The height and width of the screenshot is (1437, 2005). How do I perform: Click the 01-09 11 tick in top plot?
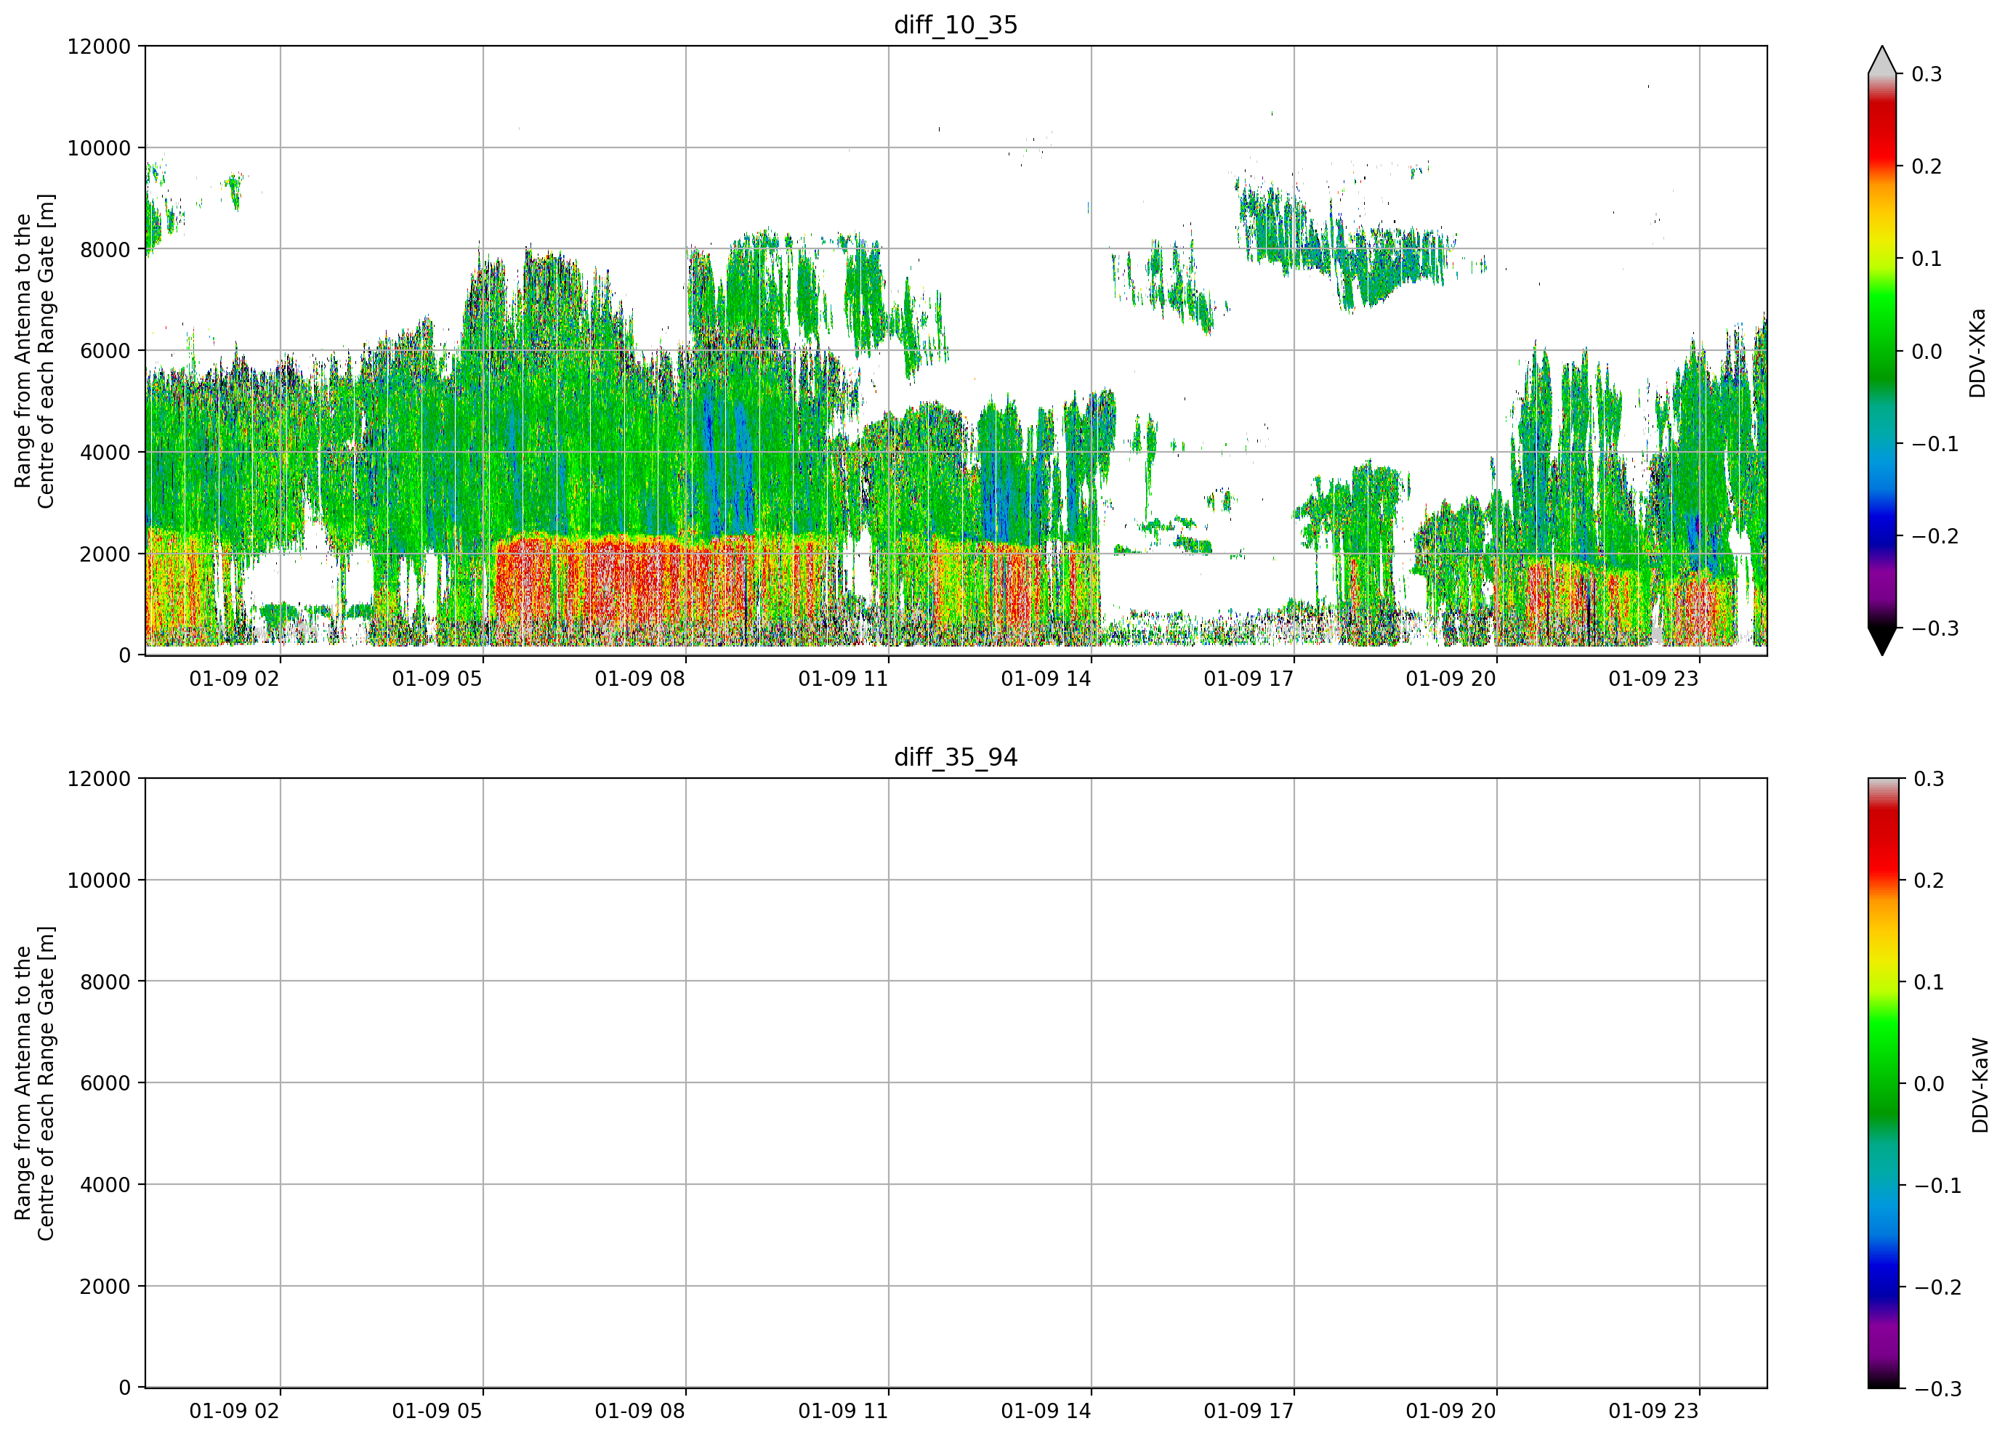[842, 679]
